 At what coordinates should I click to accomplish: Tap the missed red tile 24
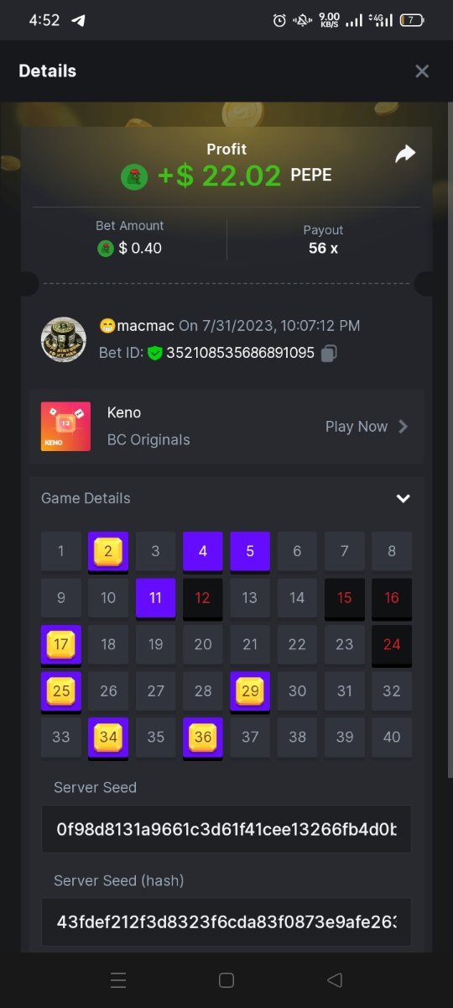coord(392,645)
